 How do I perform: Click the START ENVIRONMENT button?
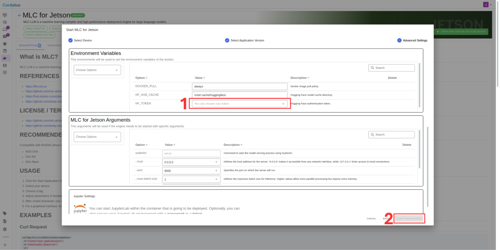click(409, 218)
